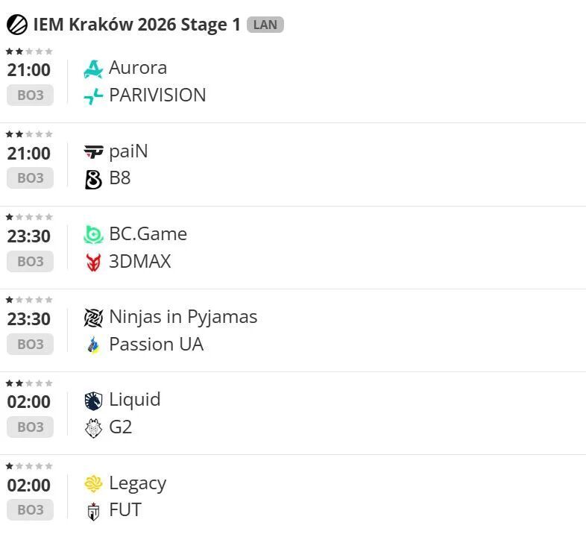The height and width of the screenshot is (534, 586).
Task: Click the Passion UA team logo
Action: (x=93, y=345)
